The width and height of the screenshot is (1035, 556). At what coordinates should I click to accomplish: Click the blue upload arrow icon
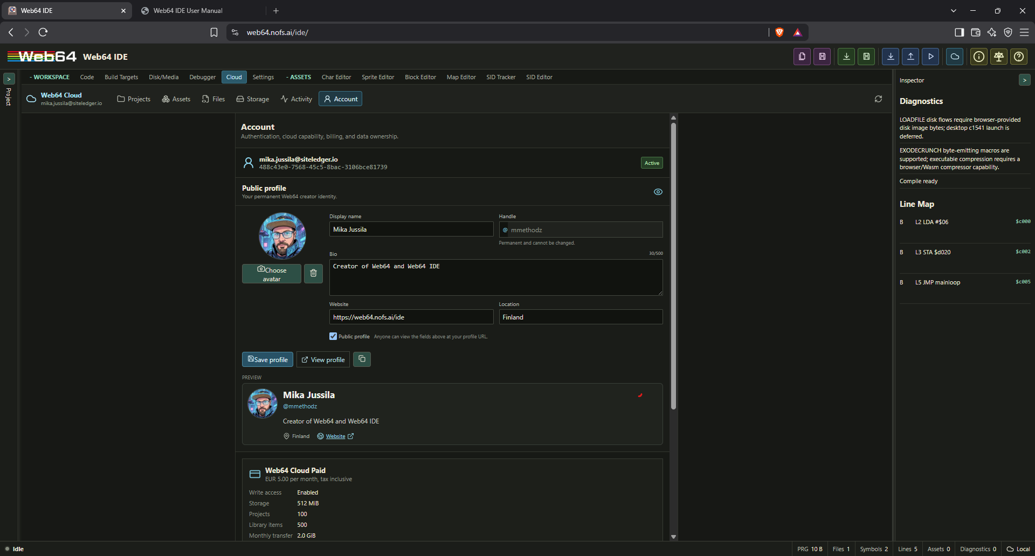coord(910,57)
